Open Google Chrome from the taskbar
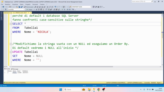164x92 pixels. pyautogui.click(x=99, y=89)
